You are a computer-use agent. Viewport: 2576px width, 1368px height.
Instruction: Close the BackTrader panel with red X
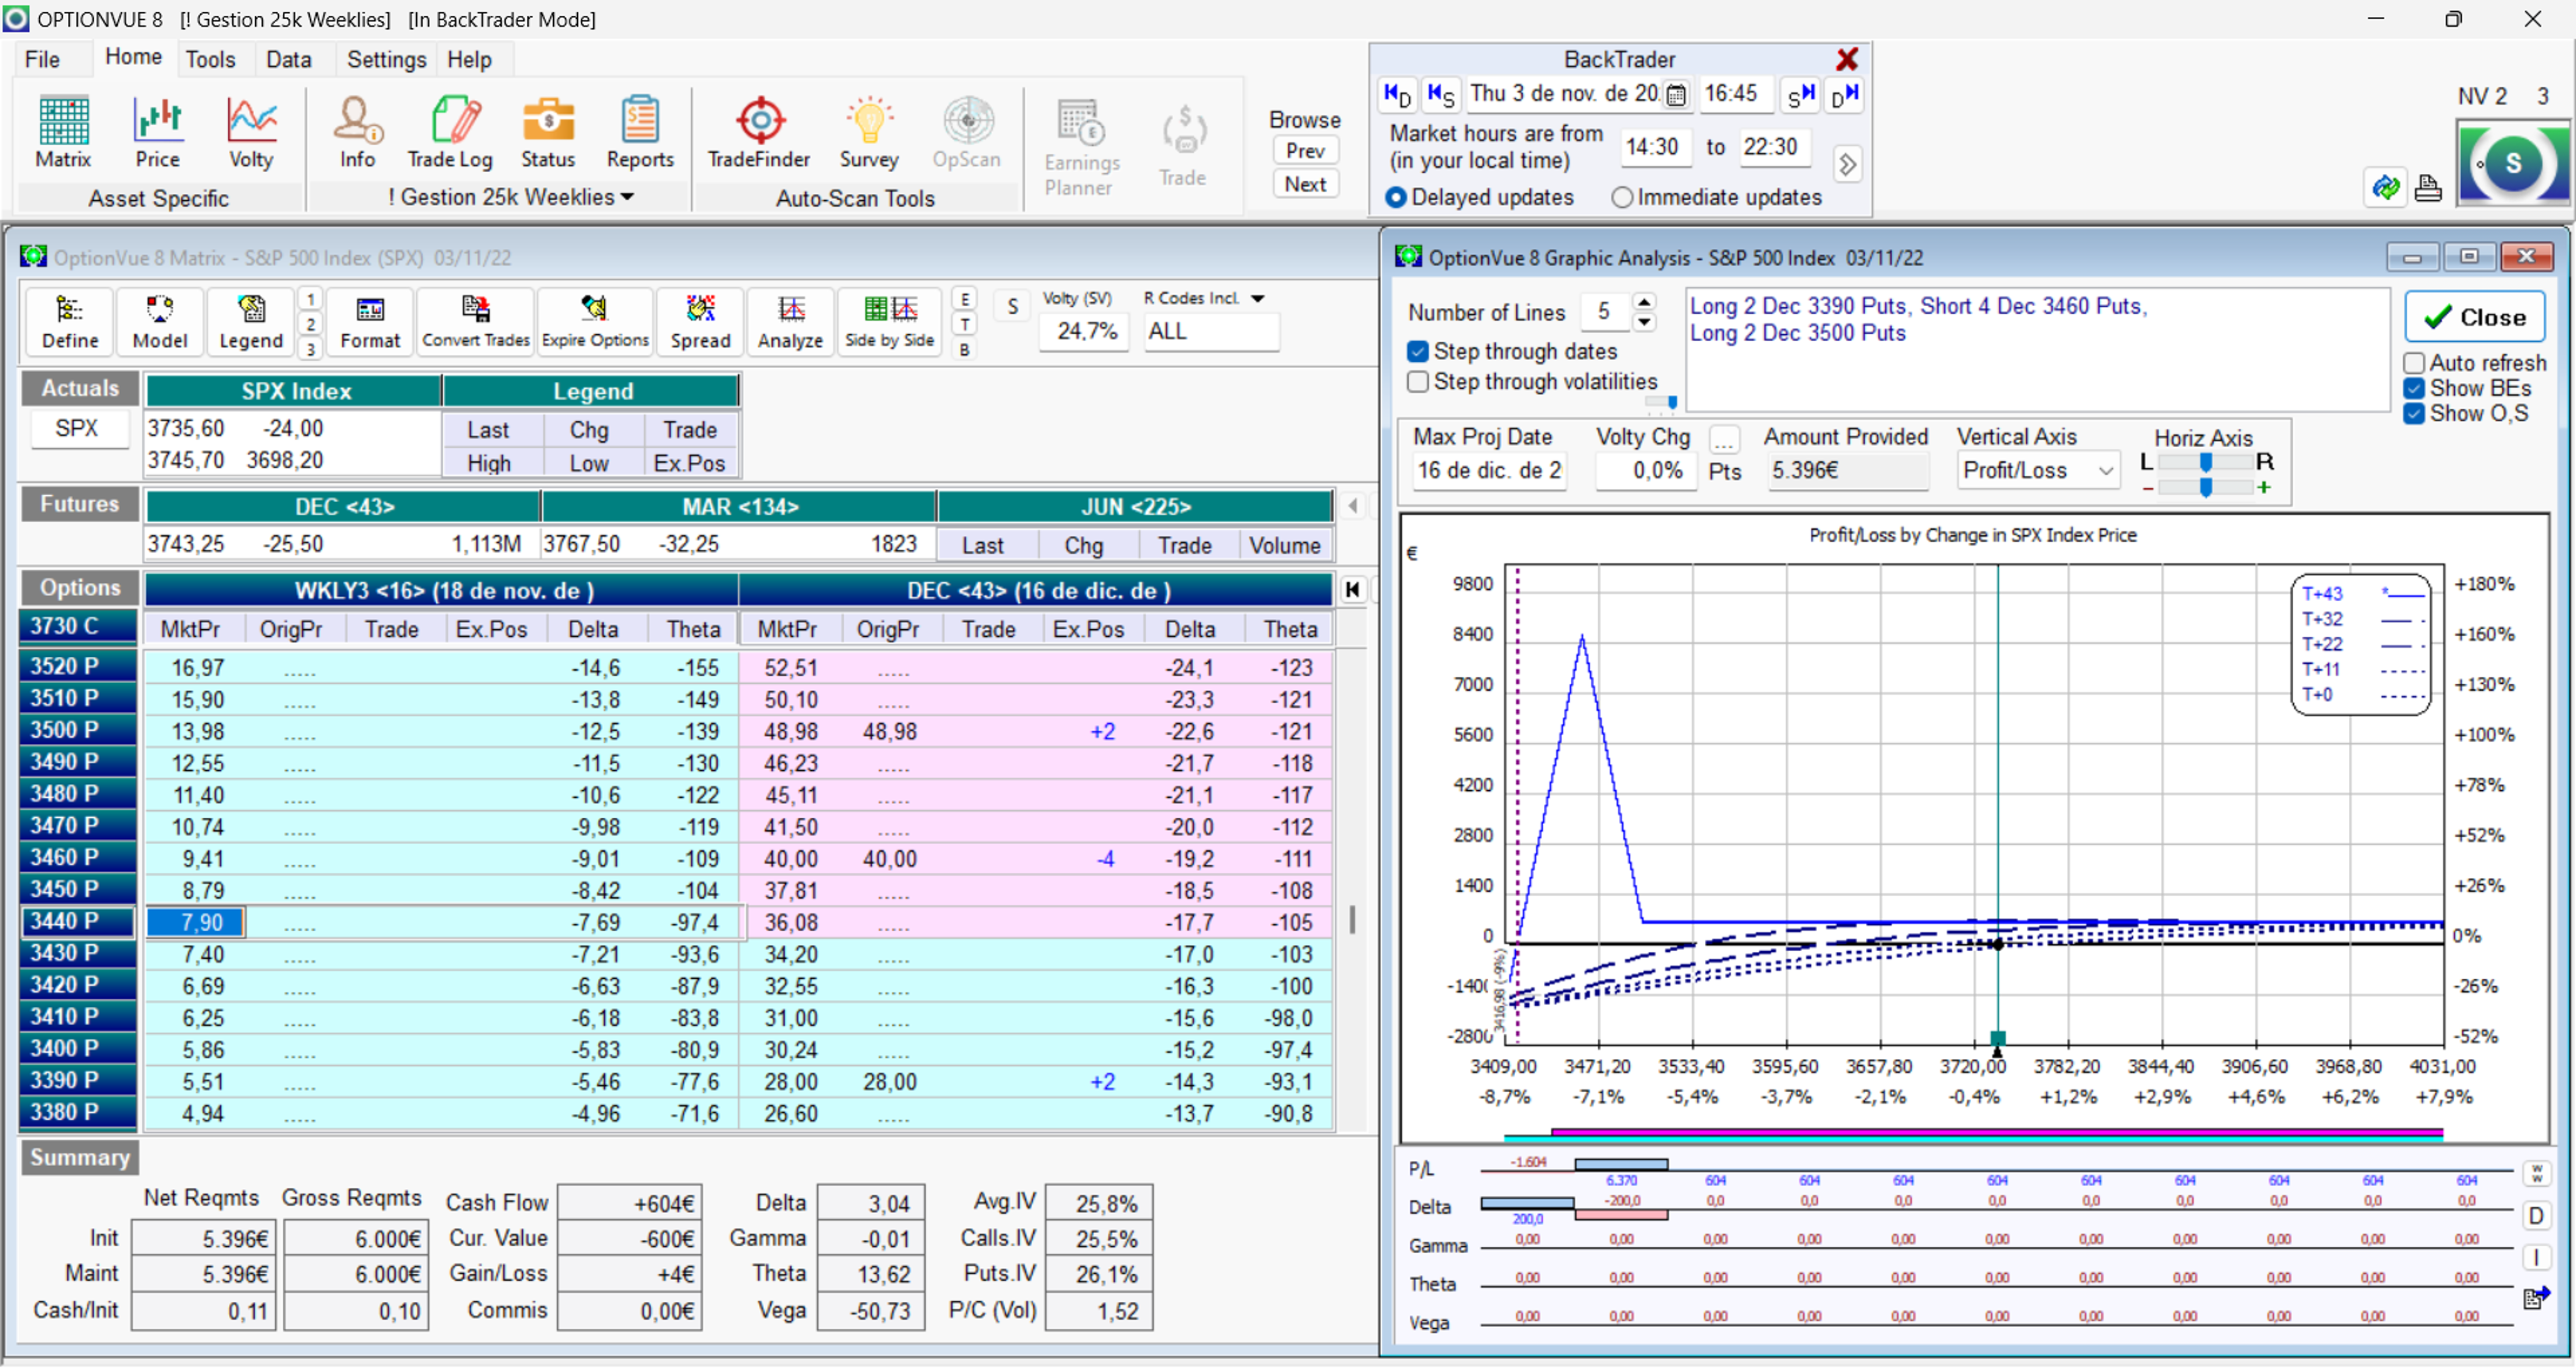pyautogui.click(x=1847, y=59)
